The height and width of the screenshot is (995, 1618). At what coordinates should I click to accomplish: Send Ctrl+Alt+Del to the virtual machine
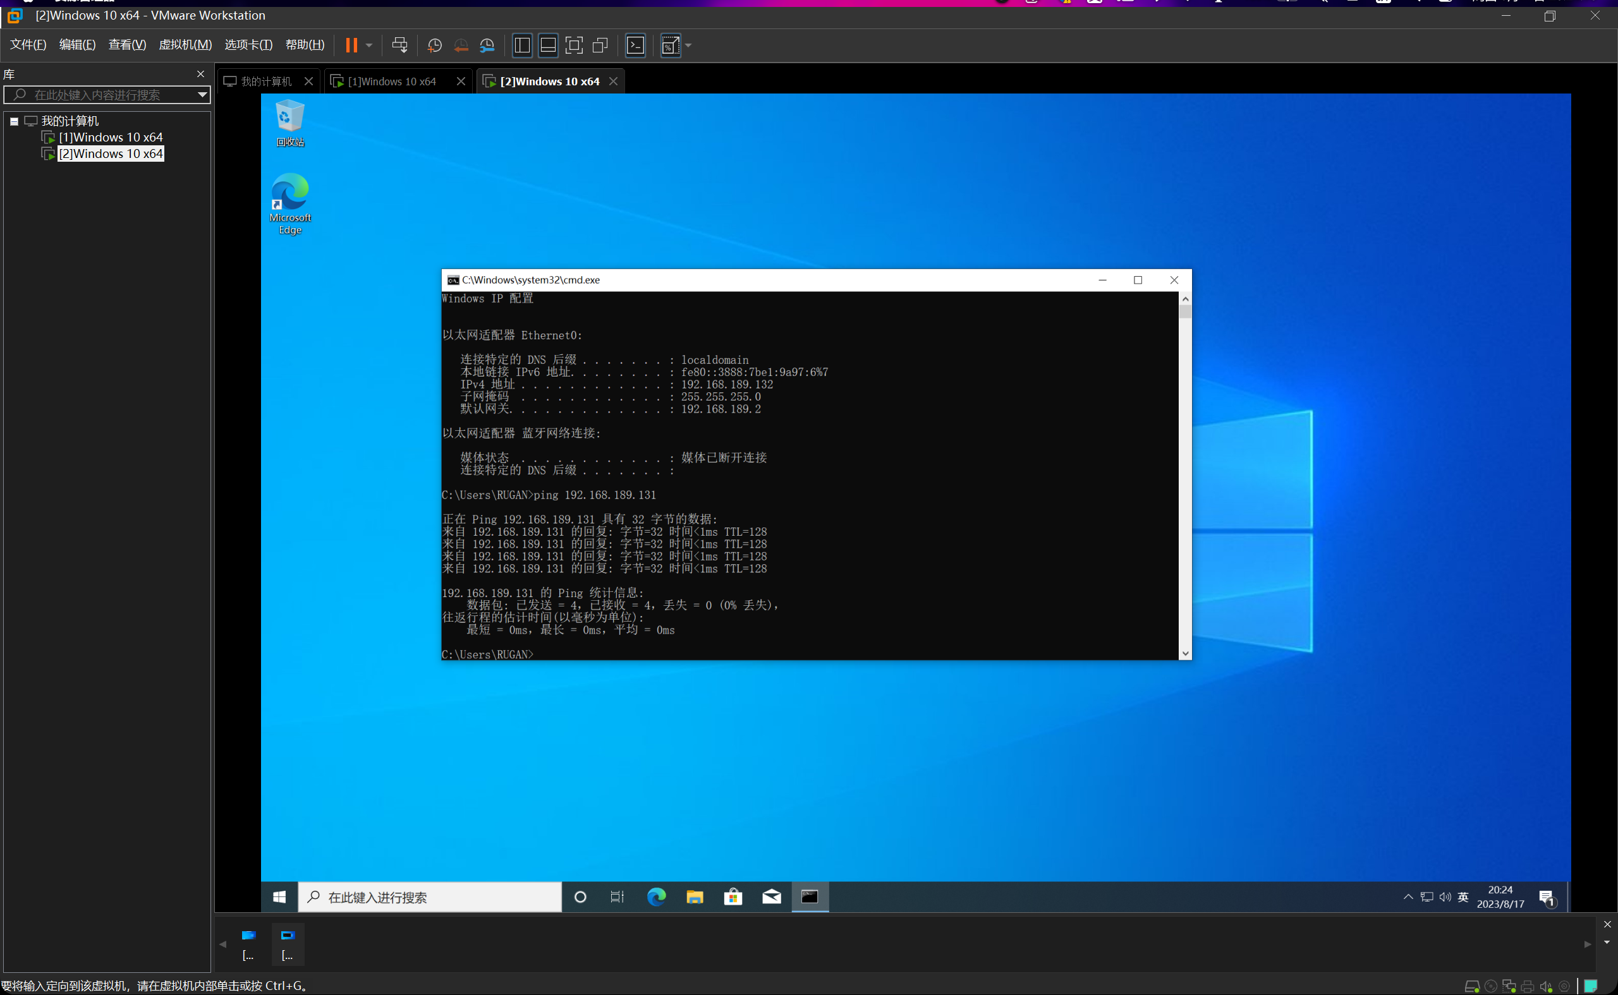[399, 45]
